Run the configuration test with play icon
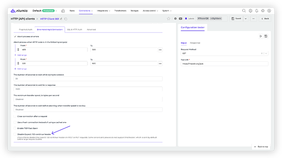The width and height of the screenshot is (282, 158). point(261,36)
